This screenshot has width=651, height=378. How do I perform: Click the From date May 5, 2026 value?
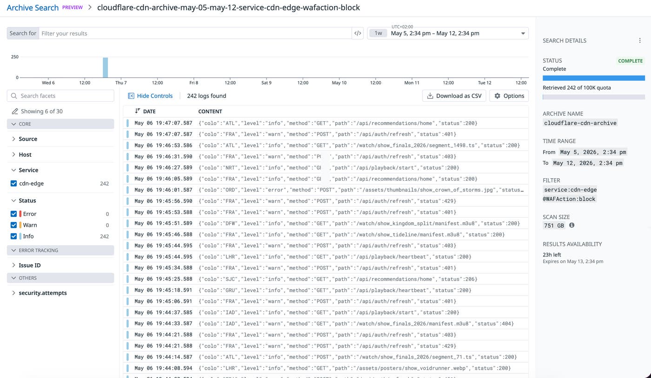tap(593, 152)
